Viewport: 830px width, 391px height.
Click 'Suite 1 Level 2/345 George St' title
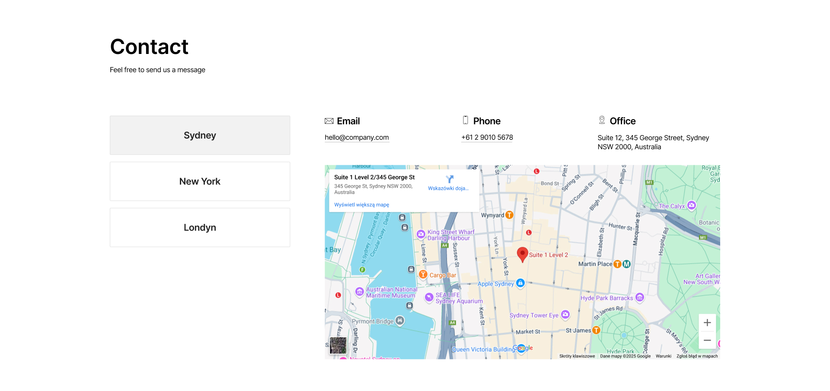click(374, 177)
